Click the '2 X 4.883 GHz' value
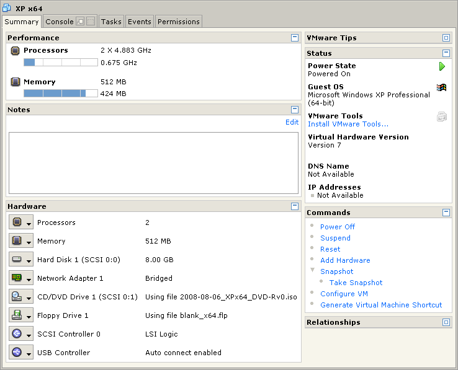This screenshot has width=458, height=370. 126,50
